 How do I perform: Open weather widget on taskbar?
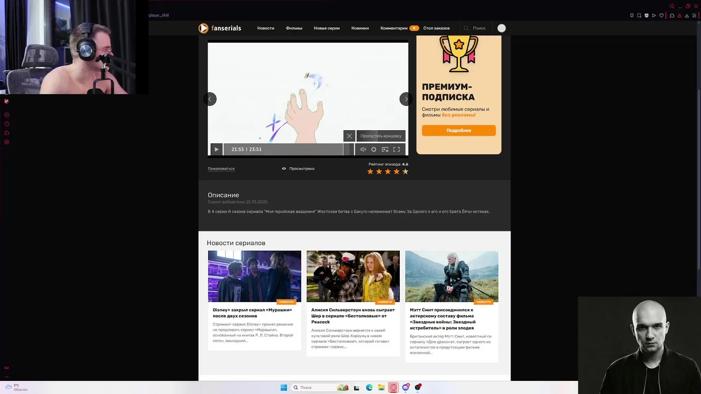pos(16,387)
